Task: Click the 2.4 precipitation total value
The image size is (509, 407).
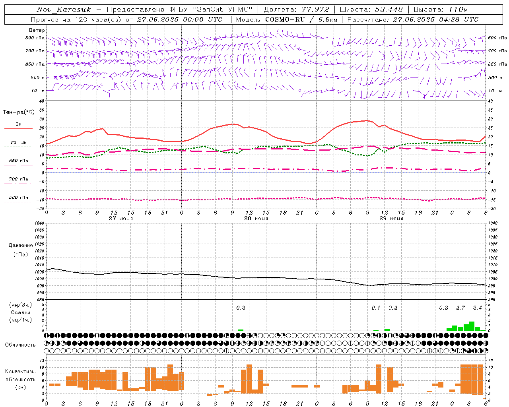Action: coord(477,308)
